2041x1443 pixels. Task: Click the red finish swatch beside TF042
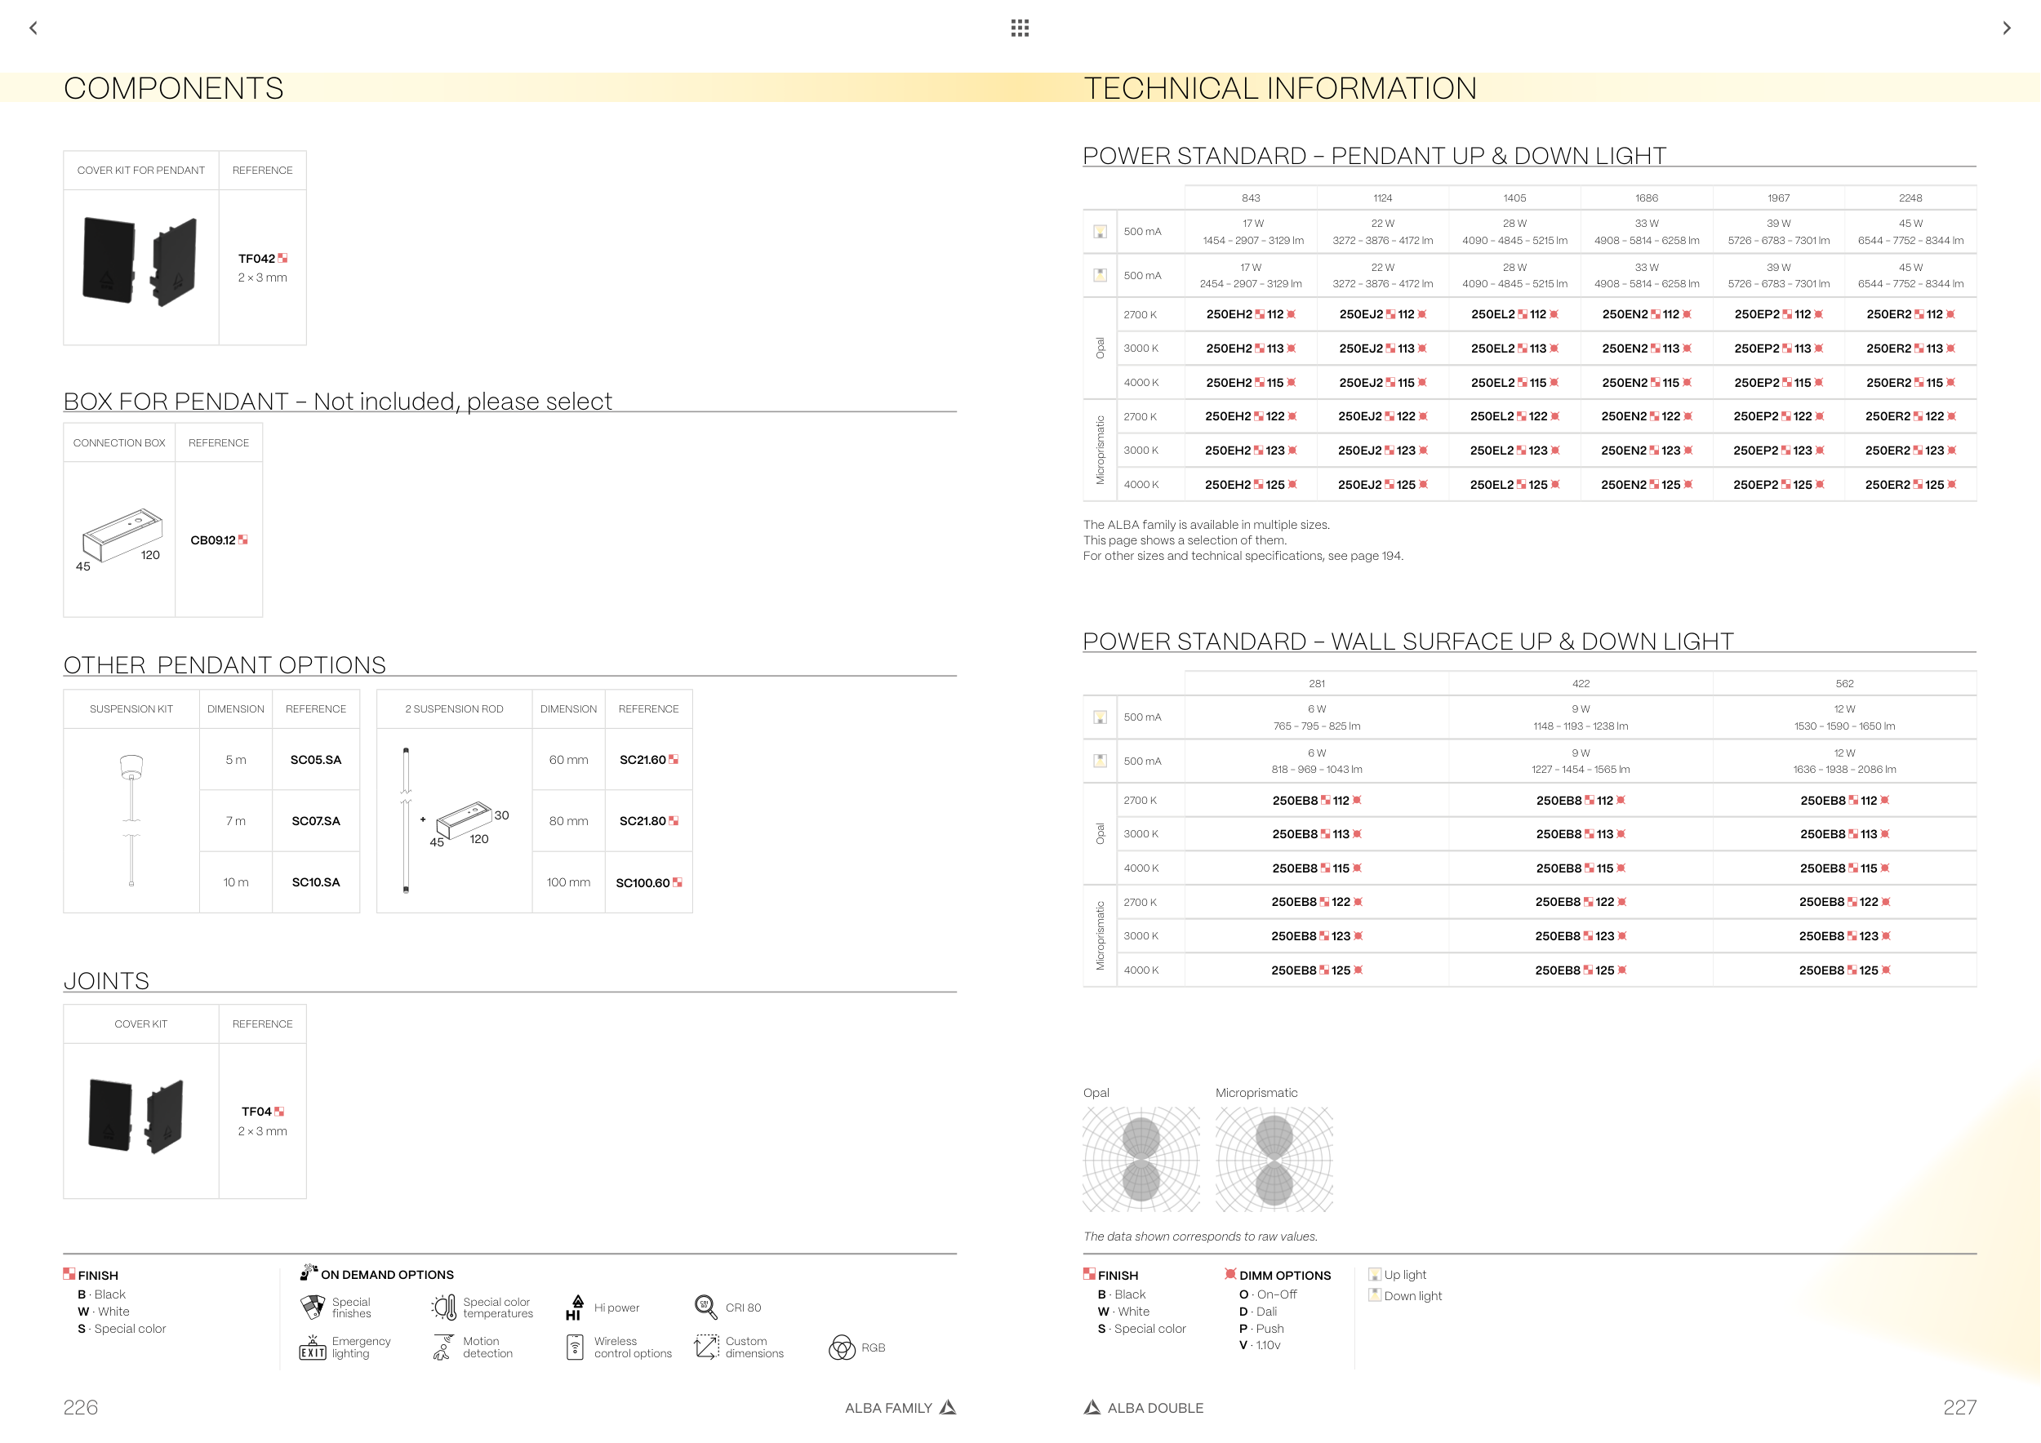(x=282, y=259)
